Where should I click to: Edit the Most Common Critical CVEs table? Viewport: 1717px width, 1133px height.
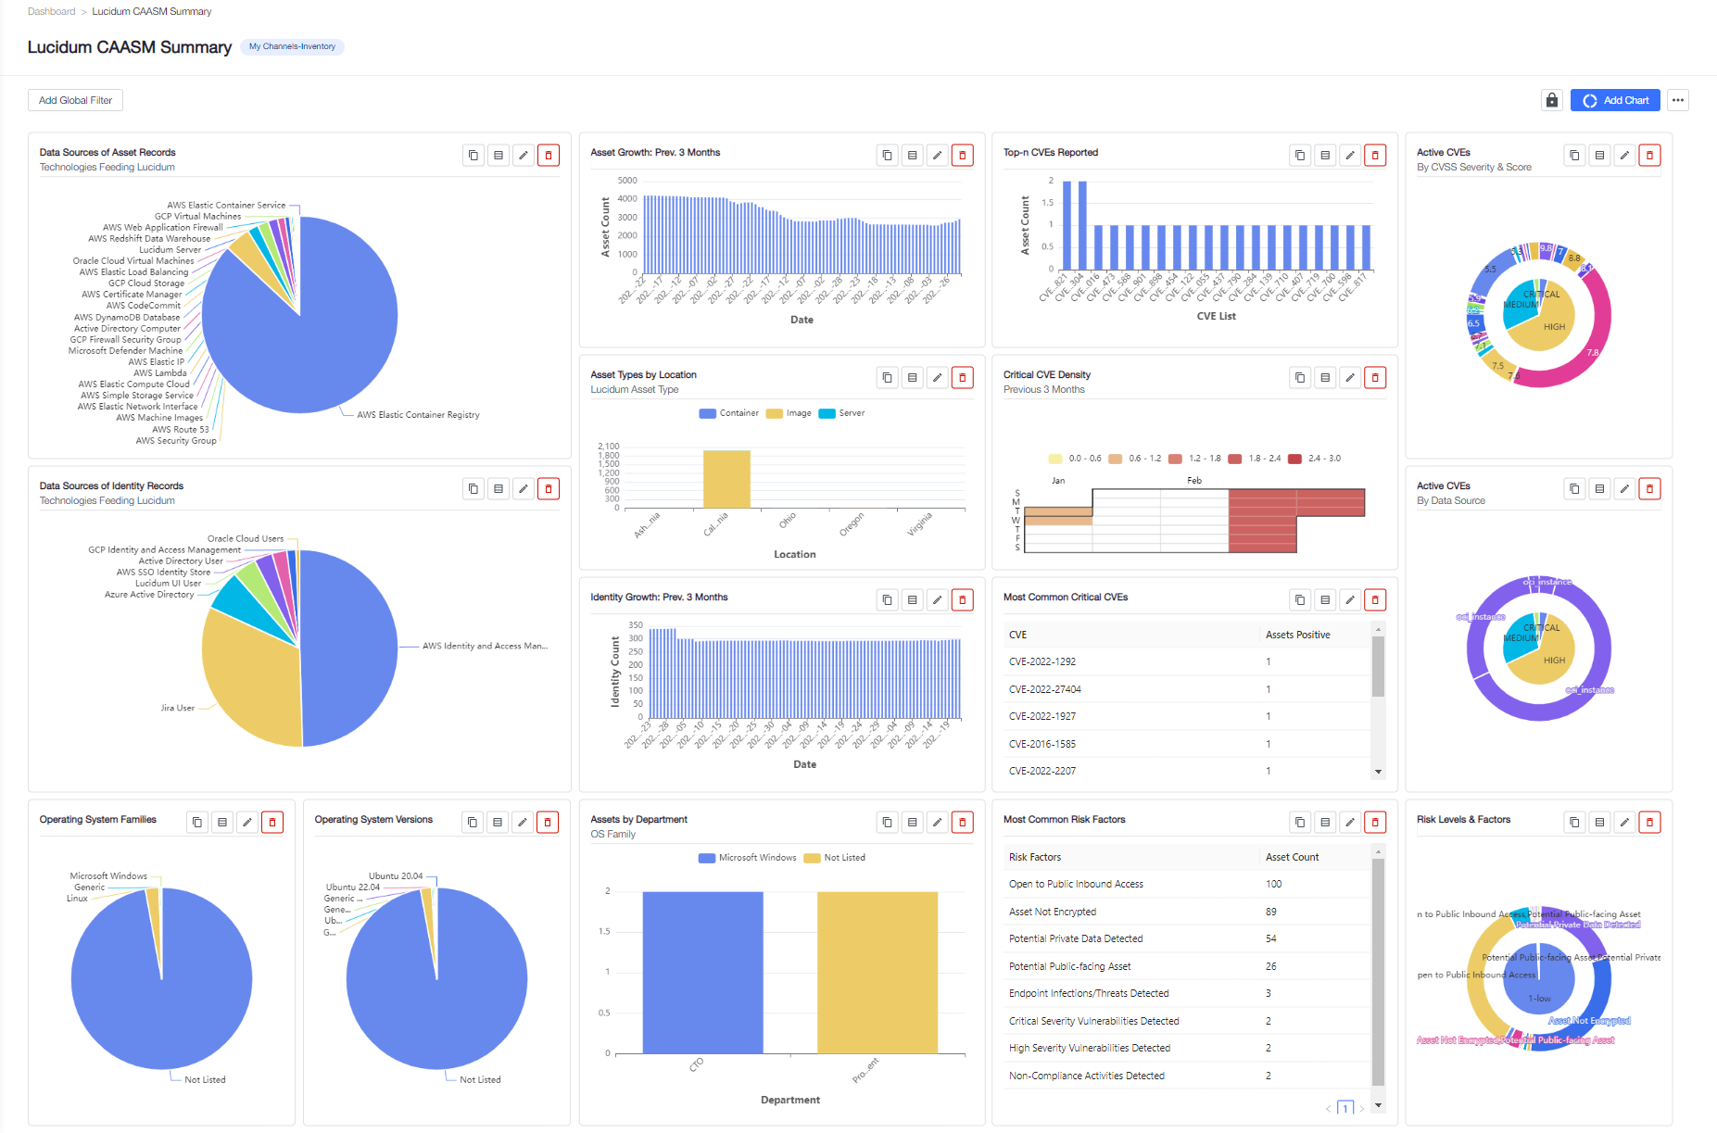tap(1350, 600)
